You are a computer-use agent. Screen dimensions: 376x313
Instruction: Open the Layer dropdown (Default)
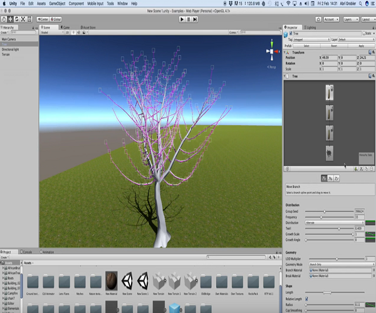pos(357,39)
